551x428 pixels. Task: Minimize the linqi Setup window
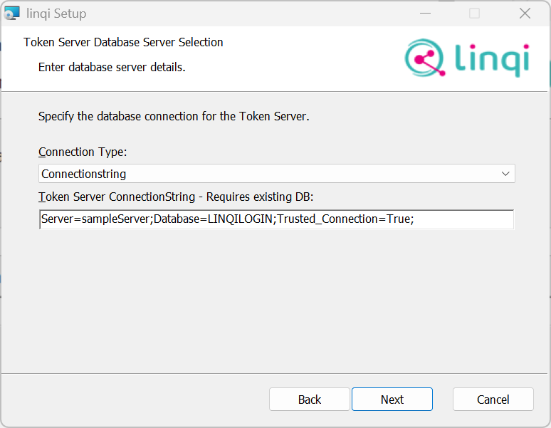[x=425, y=14]
